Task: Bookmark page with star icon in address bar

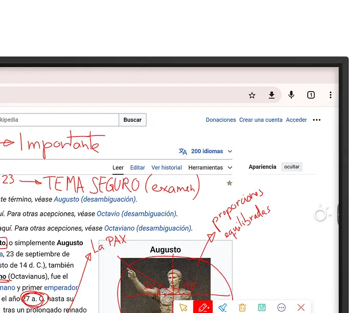Action: pos(252,95)
